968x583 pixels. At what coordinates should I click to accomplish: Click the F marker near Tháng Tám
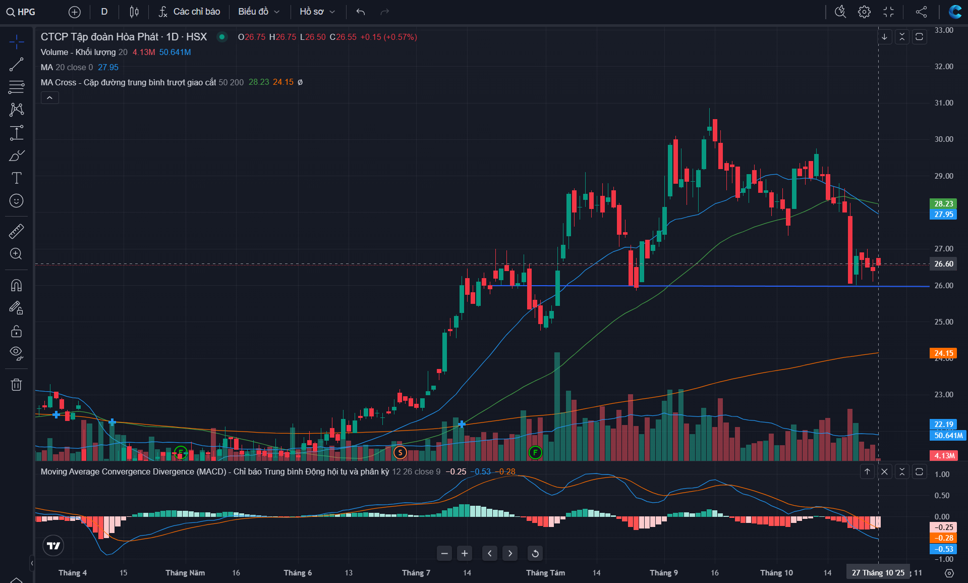tap(535, 452)
